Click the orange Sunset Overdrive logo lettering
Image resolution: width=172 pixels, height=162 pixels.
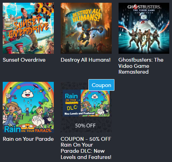(29, 28)
